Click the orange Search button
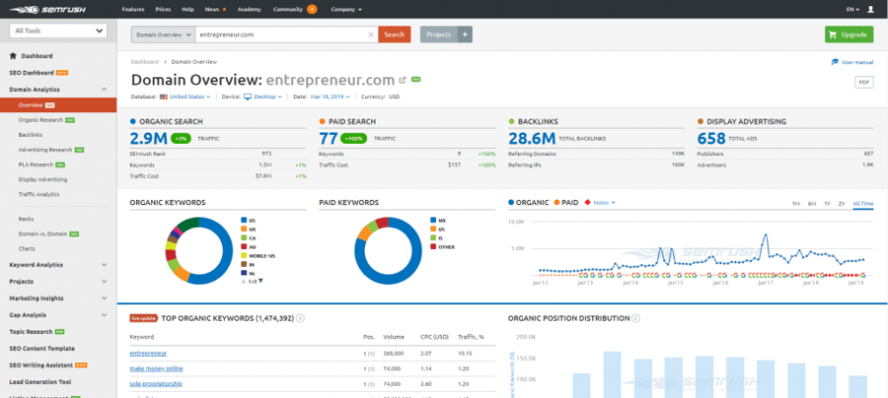This screenshot has height=398, width=888. (x=394, y=34)
